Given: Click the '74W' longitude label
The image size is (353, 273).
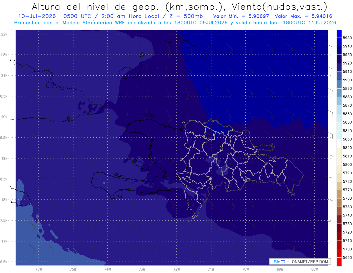Looking at the screenshot, I should pos(108,269).
